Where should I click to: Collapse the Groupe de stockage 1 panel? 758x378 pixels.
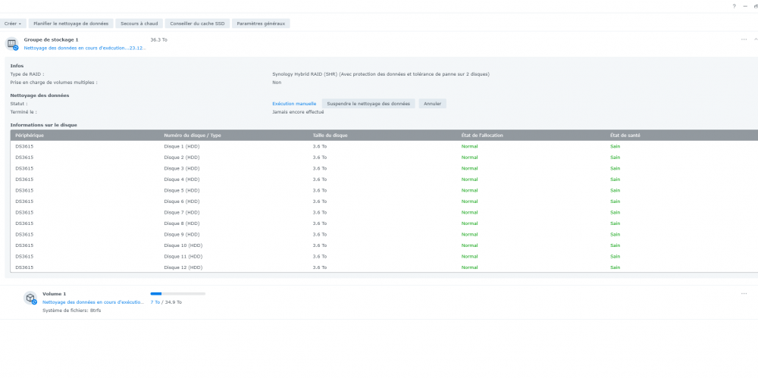point(754,39)
